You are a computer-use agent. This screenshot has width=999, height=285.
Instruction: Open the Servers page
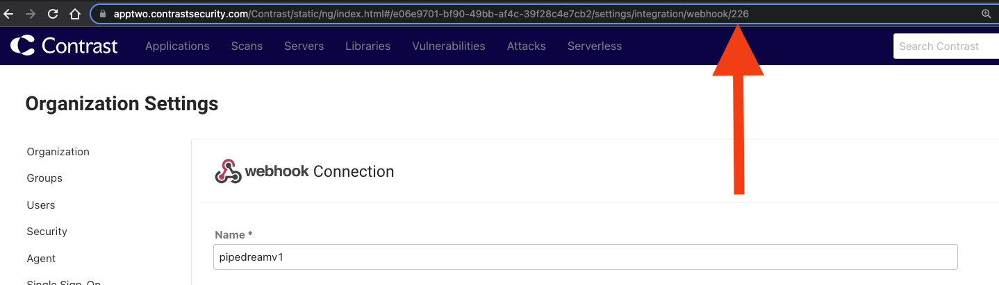tap(304, 46)
